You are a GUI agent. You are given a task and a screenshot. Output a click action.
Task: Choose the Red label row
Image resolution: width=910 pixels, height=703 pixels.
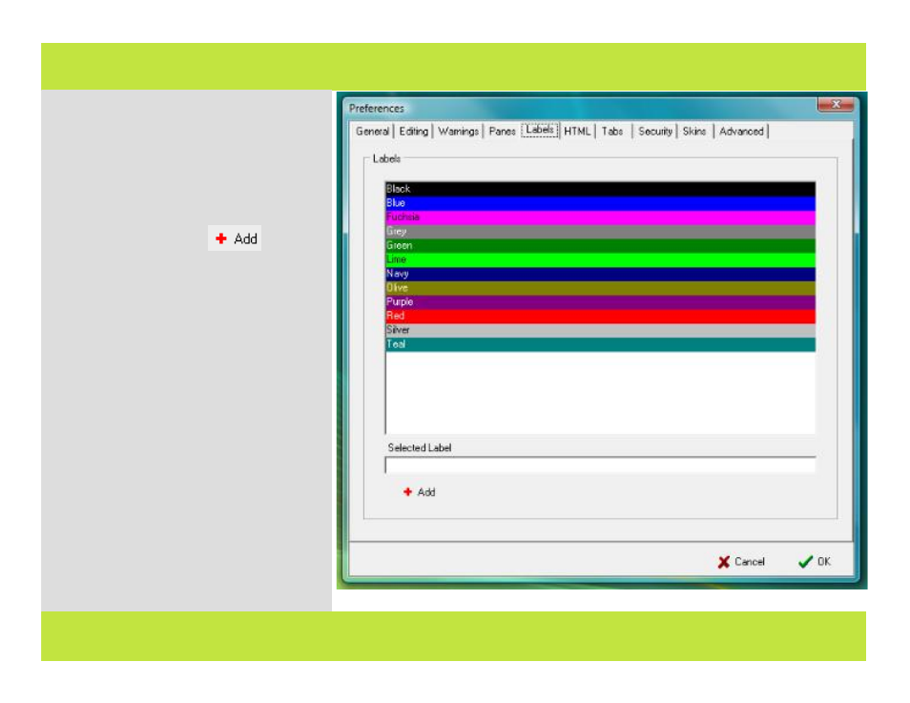tap(600, 316)
